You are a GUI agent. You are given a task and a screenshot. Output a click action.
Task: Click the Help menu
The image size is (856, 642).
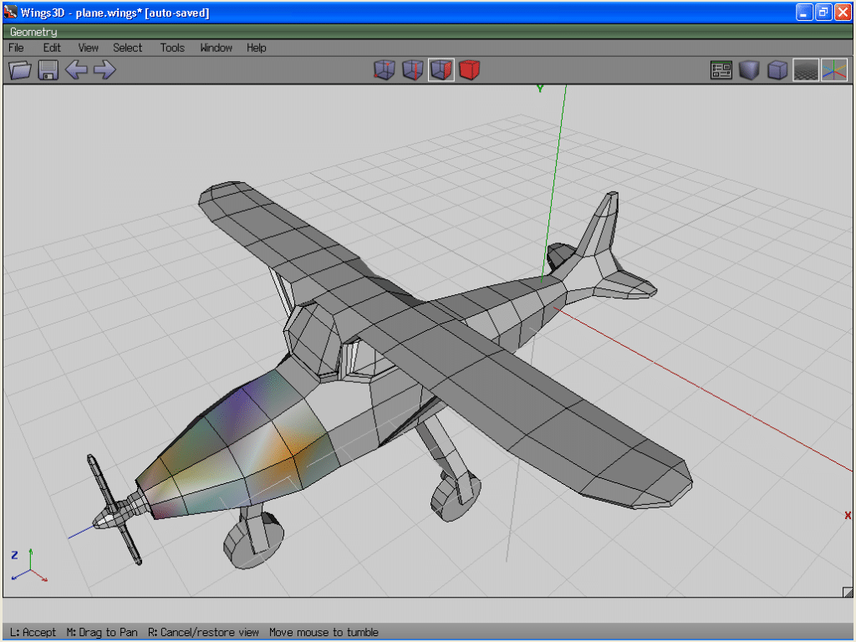(256, 48)
